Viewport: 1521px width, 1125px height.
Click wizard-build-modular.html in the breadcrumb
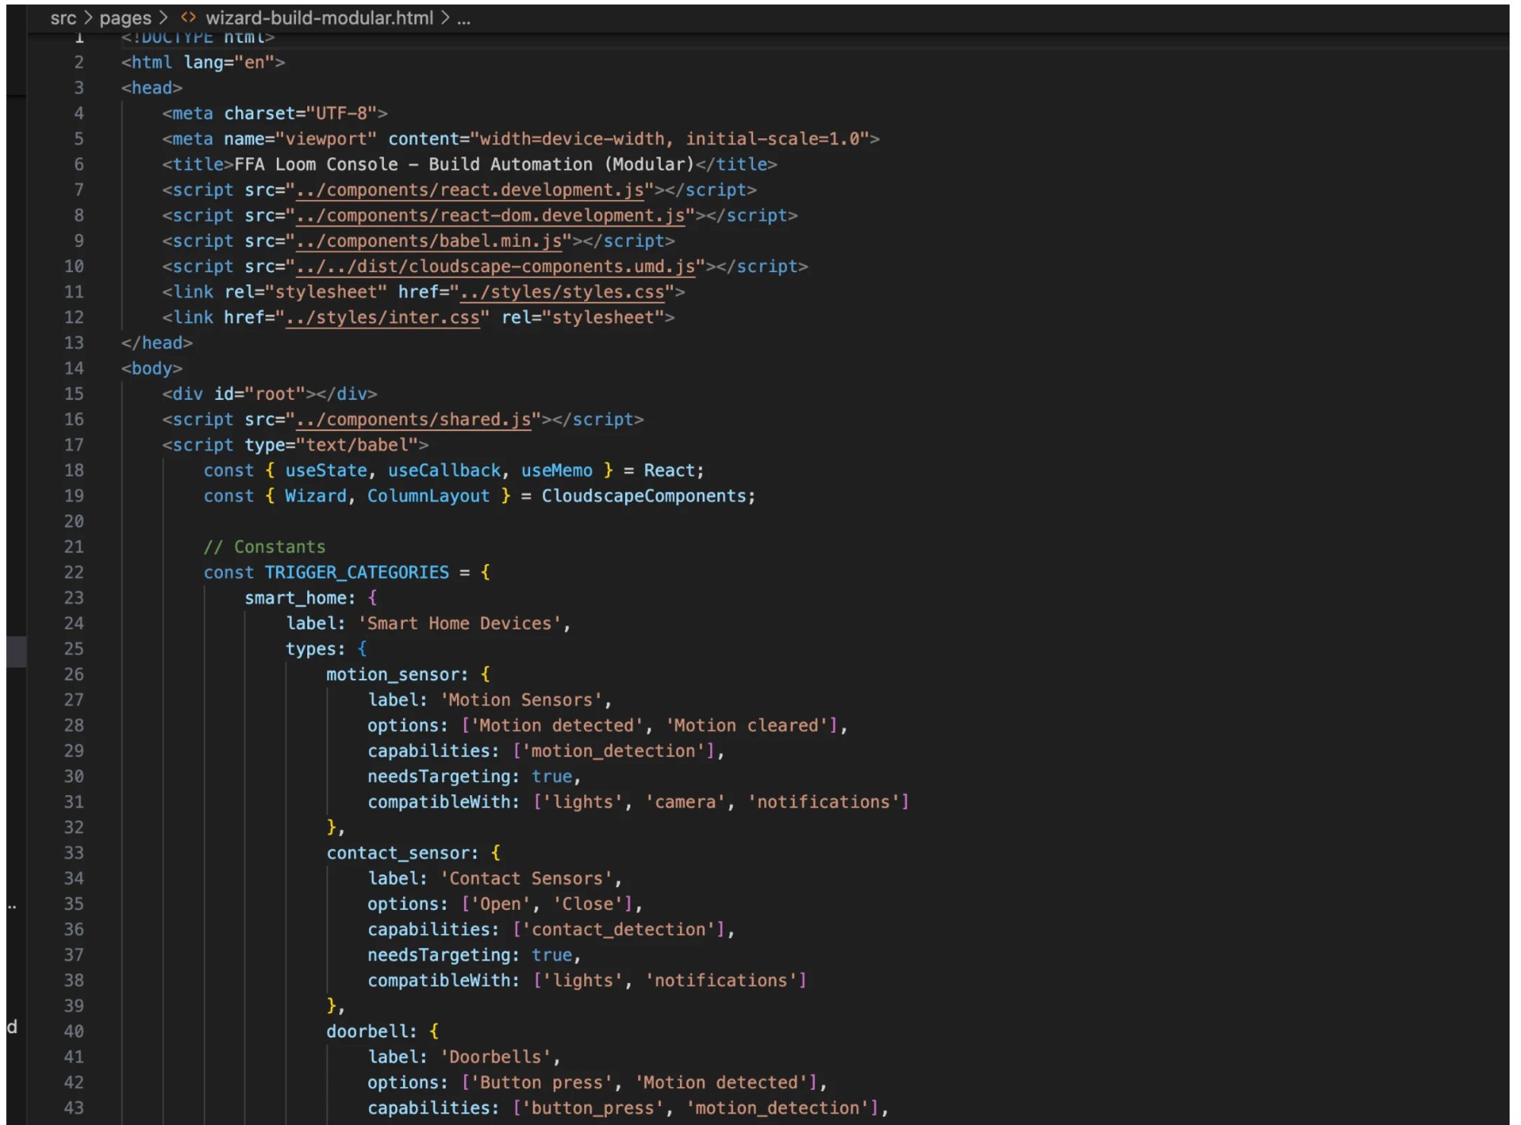(319, 17)
